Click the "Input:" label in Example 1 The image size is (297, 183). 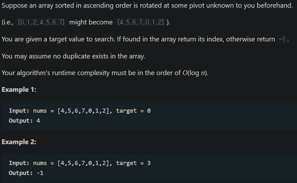[x=19, y=111]
